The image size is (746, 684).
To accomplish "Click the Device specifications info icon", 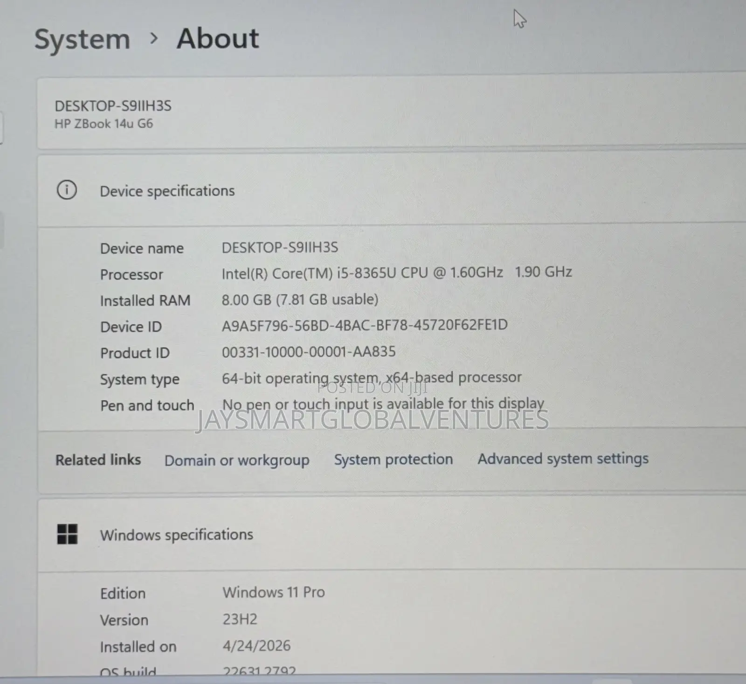I will click(67, 190).
